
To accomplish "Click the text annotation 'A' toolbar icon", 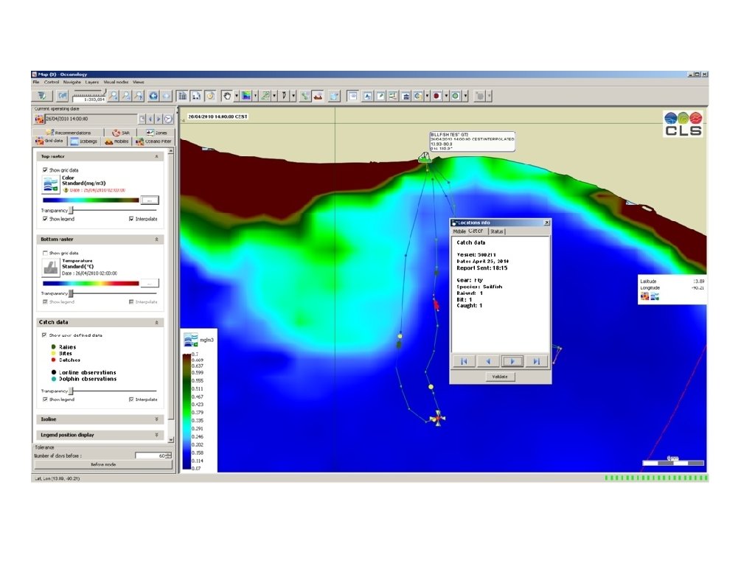I will click(367, 96).
